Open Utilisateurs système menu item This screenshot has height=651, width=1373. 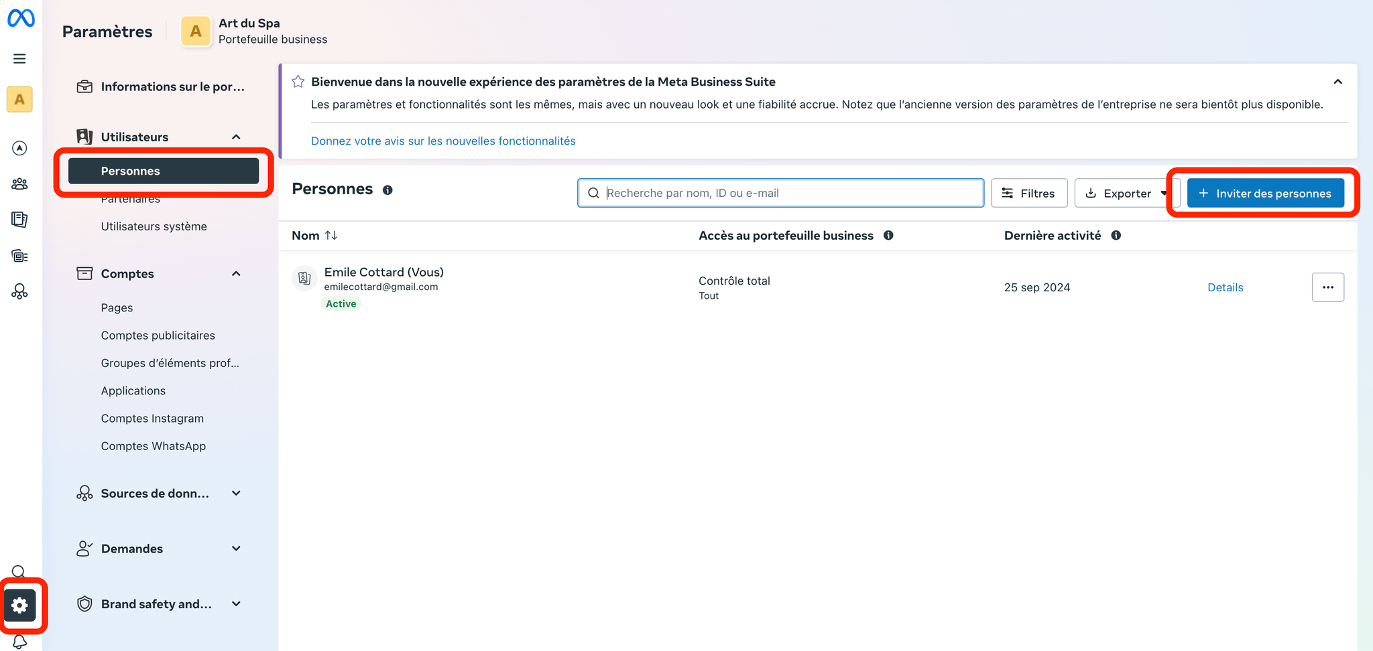154,226
